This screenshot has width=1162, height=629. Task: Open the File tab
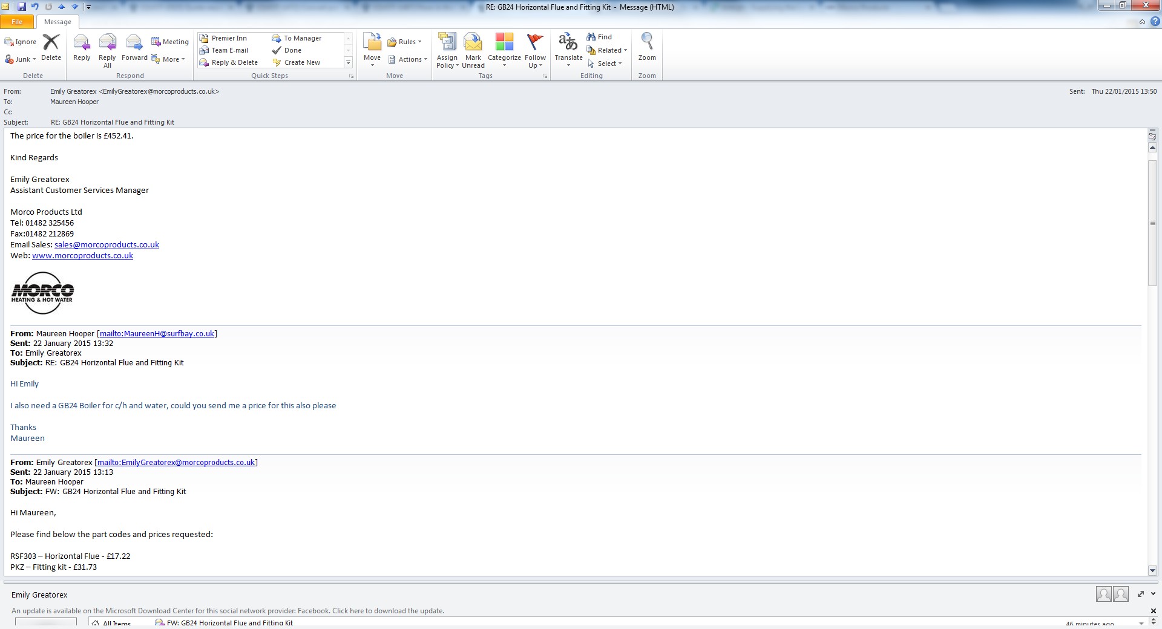(x=17, y=22)
